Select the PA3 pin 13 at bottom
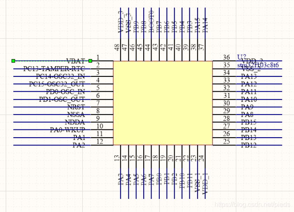The width and height of the screenshot is (294, 212). pos(121,181)
